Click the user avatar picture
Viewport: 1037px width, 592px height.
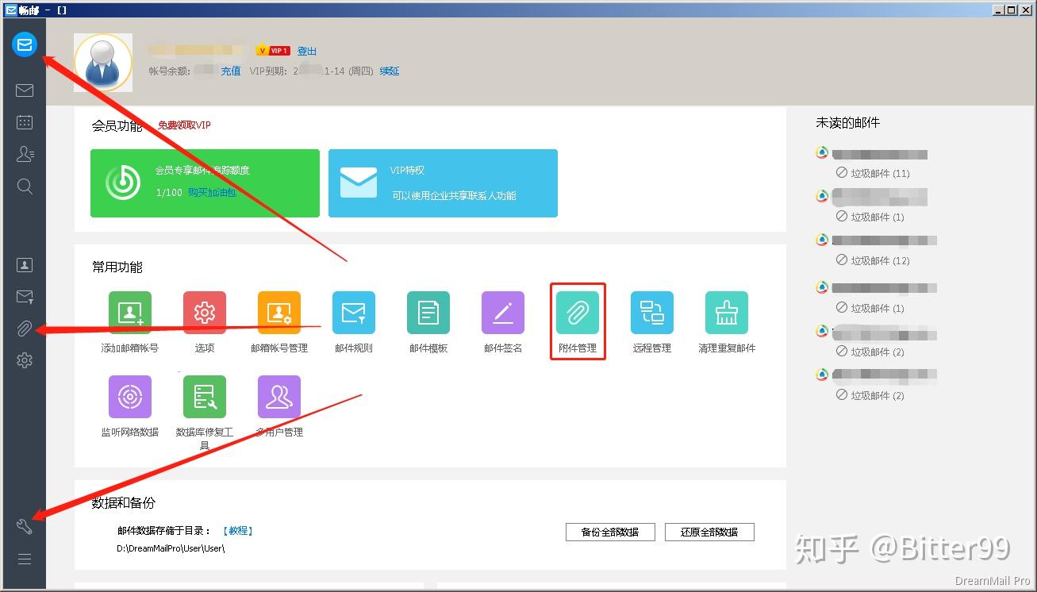pyautogui.click(x=103, y=63)
